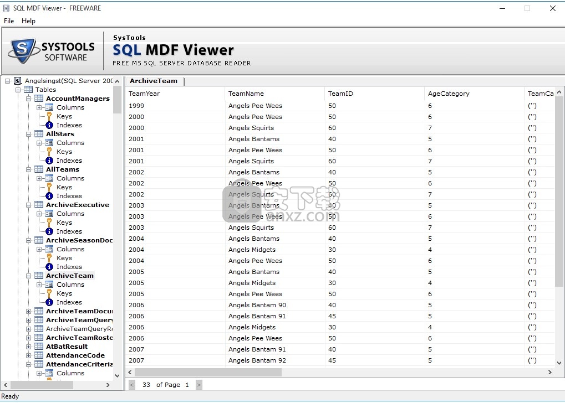565x403 pixels.
Task: Collapse the AttendanceCriteria table node
Action: (x=28, y=364)
